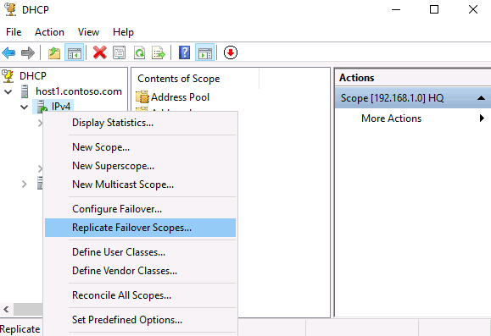Choose Define User Classes... menu entry
Screen dimensions: 491x336
pos(140,252)
